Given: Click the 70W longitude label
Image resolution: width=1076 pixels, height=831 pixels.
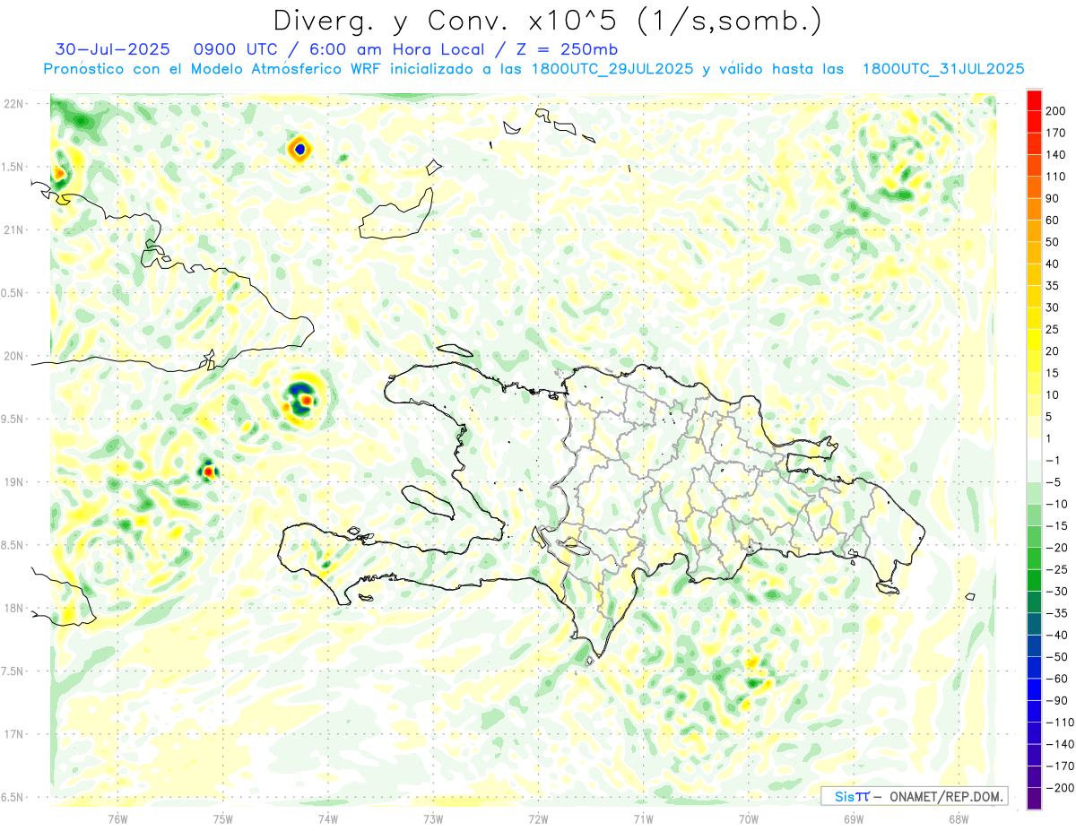Looking at the screenshot, I should tap(749, 818).
